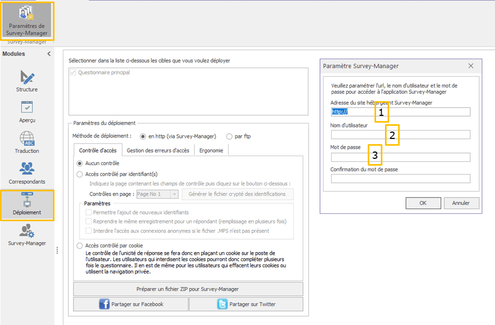Screen dimensions: 495x325
Task: Open the Correspondants module
Action: pos(27,173)
